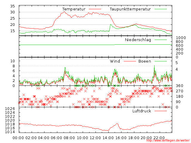The width and height of the screenshot is (191, 143).
Task: Click the 15 temperature axis value
Action: pyautogui.click(x=13, y=31)
